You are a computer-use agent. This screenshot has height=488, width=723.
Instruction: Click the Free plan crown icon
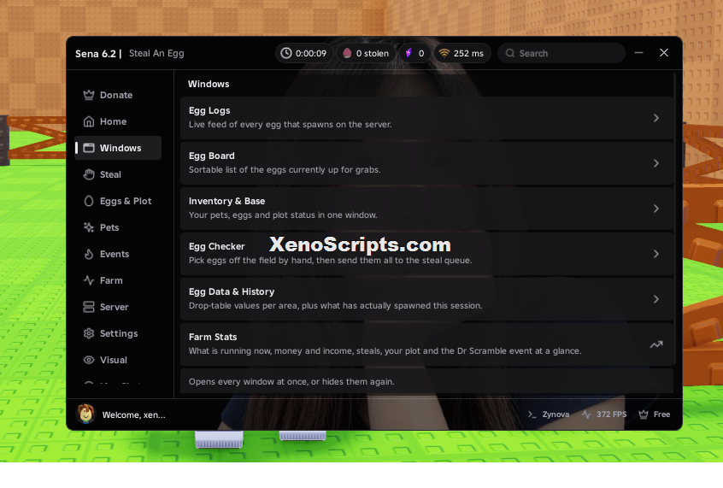[644, 415]
